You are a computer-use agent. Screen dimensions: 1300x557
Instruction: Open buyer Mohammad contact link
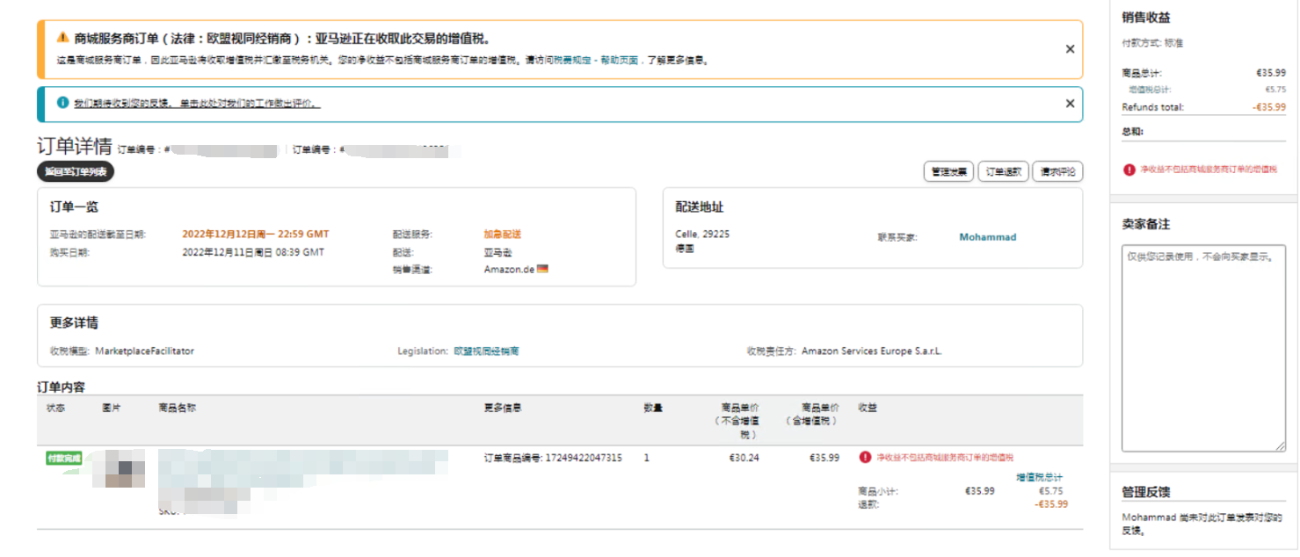(x=987, y=237)
